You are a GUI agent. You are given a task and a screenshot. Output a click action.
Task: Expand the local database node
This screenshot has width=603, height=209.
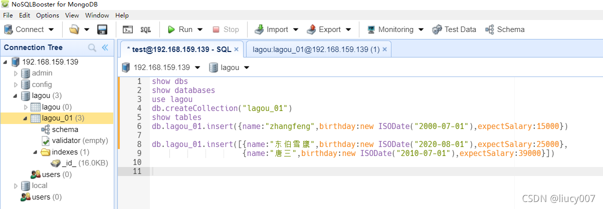point(16,186)
